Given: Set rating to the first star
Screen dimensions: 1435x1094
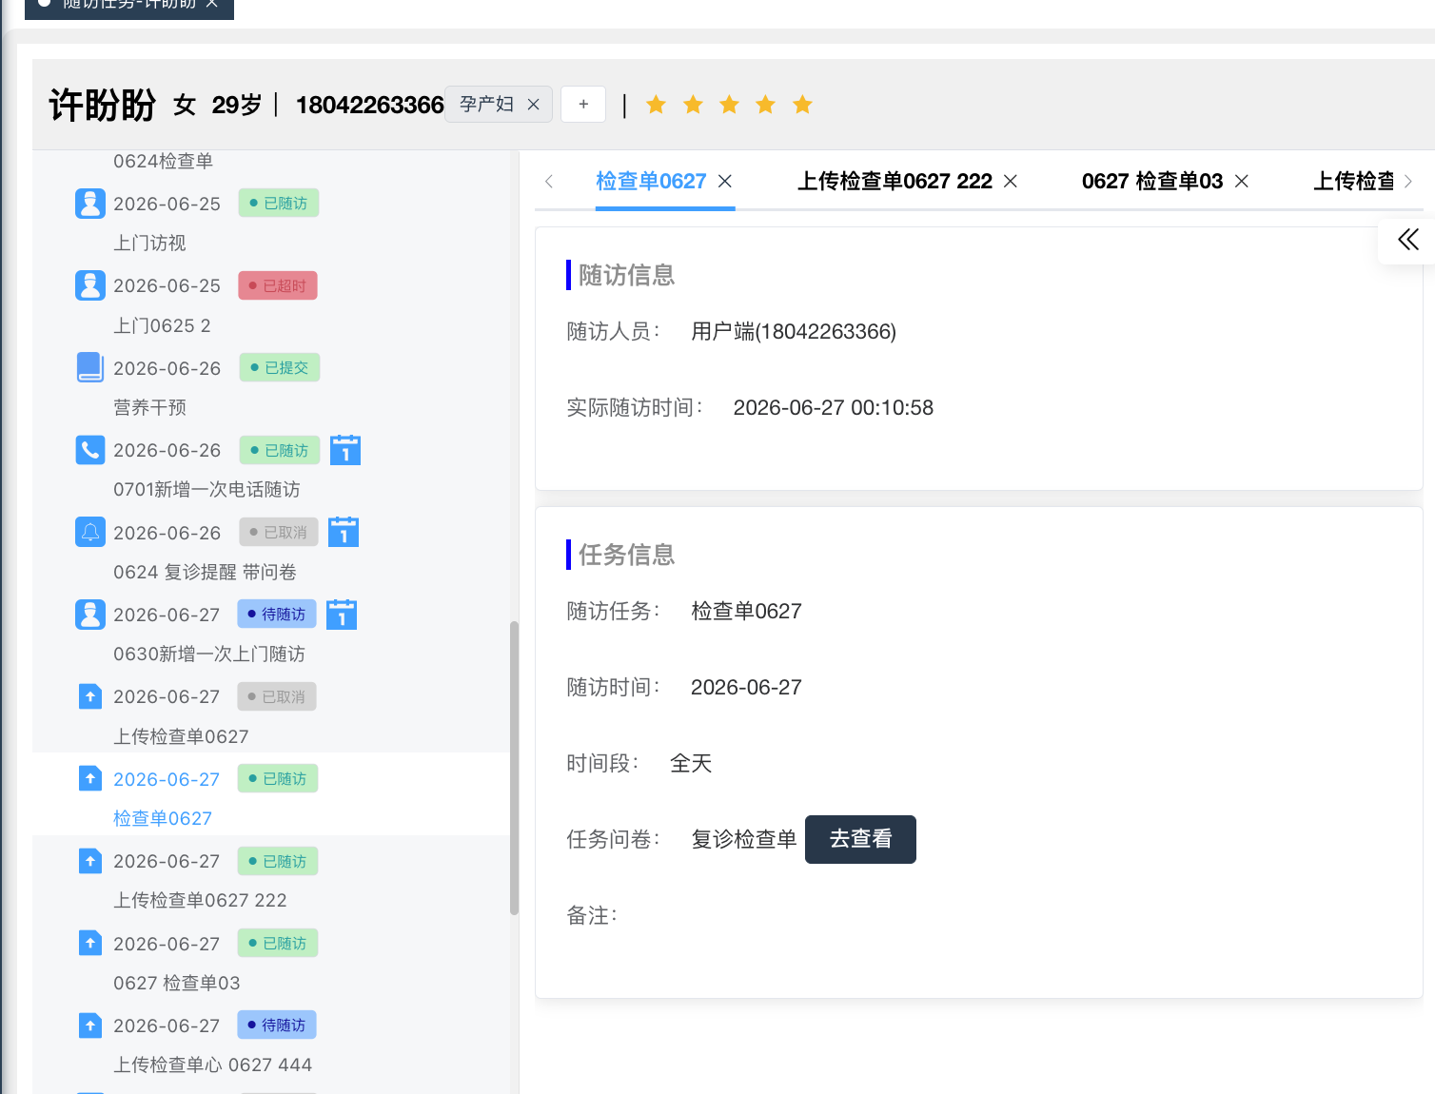Looking at the screenshot, I should tap(656, 105).
